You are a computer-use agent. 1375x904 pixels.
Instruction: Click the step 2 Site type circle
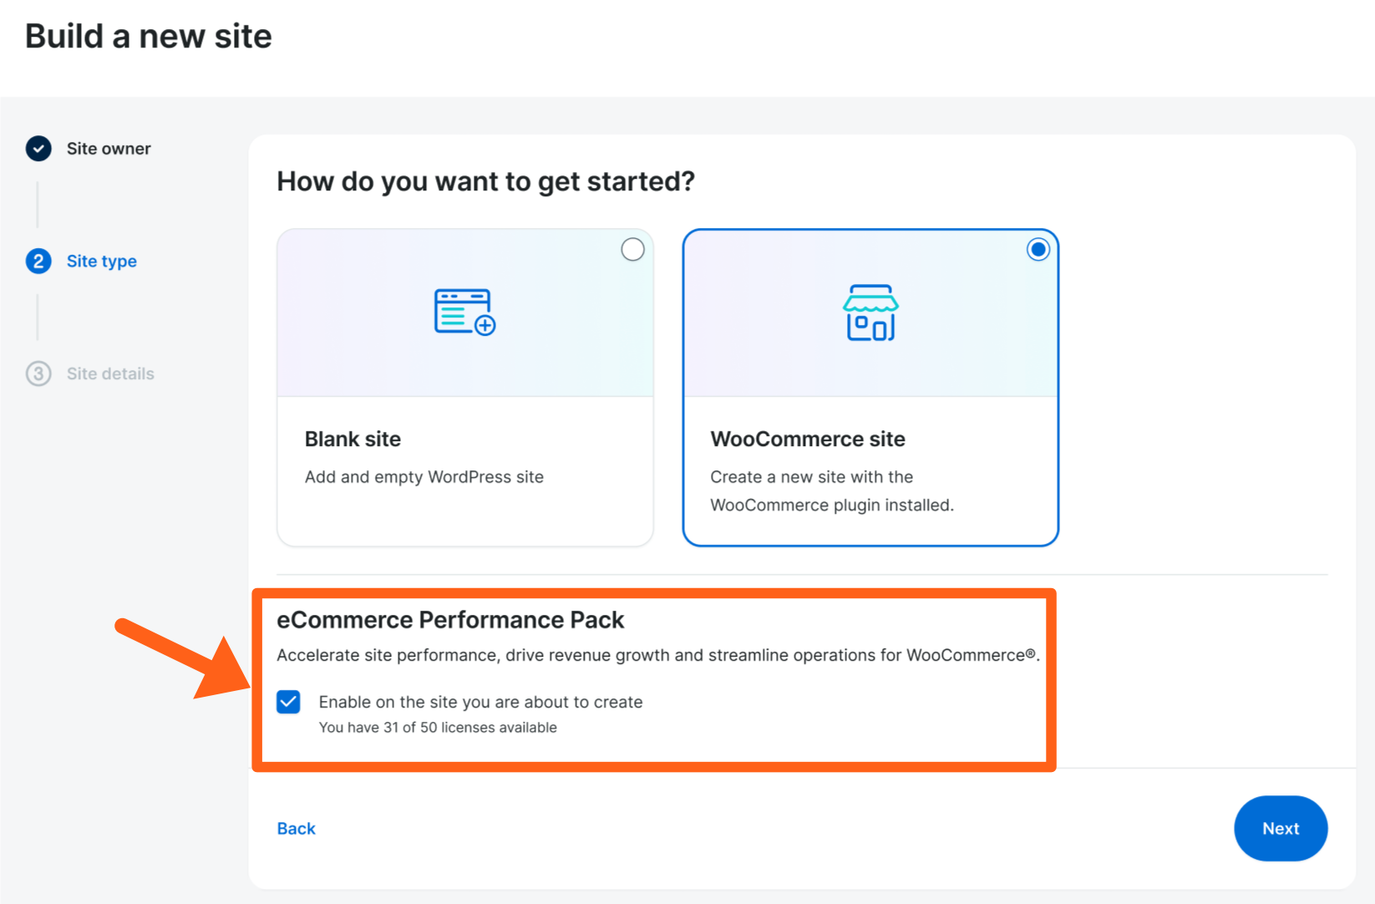38,262
